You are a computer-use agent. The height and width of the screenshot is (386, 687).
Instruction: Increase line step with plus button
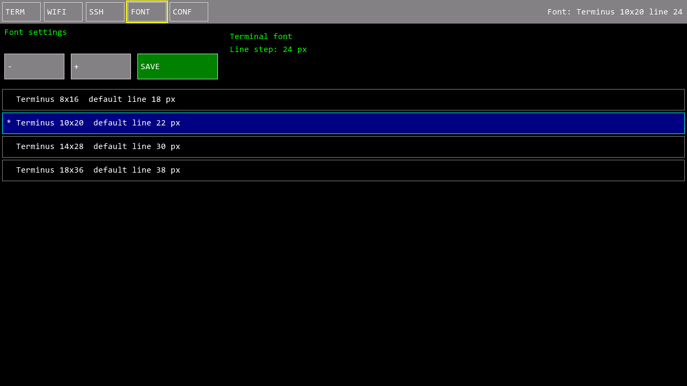[101, 66]
